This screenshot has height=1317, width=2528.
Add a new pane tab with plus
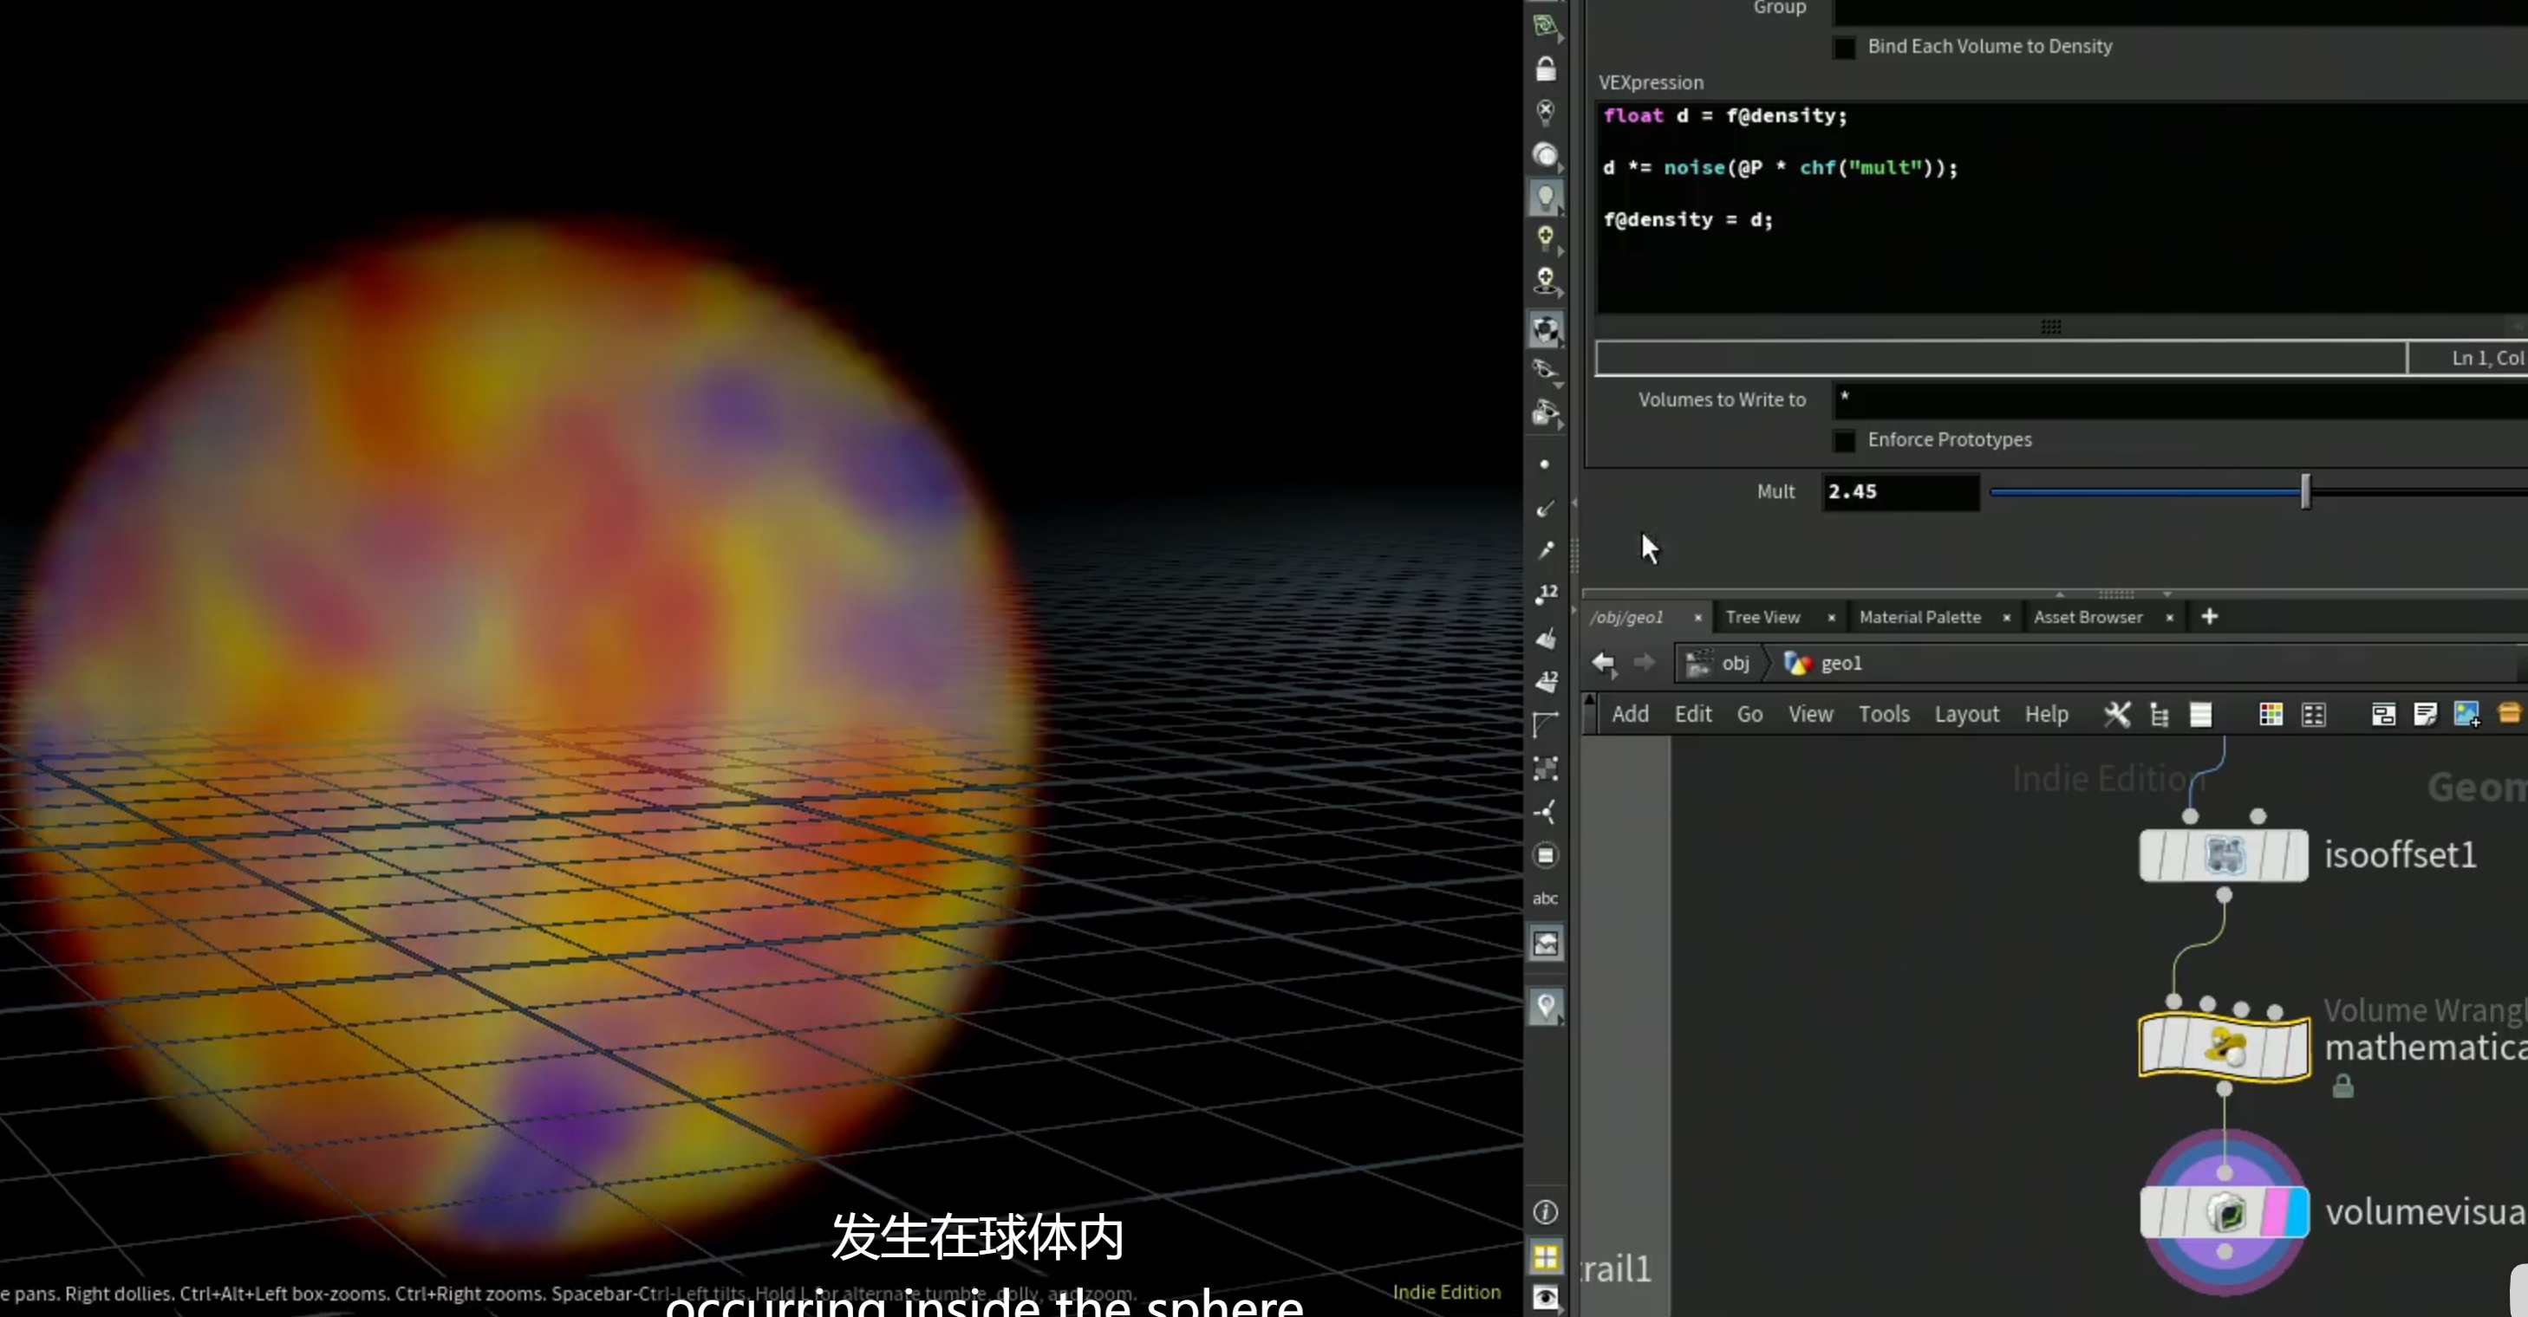coord(2209,616)
